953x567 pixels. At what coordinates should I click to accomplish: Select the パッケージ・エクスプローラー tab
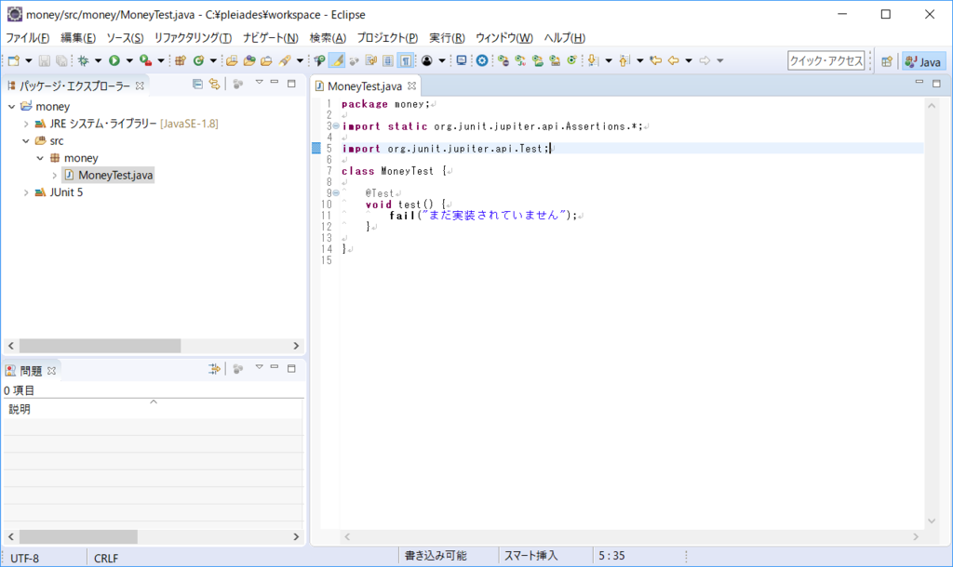(x=74, y=86)
